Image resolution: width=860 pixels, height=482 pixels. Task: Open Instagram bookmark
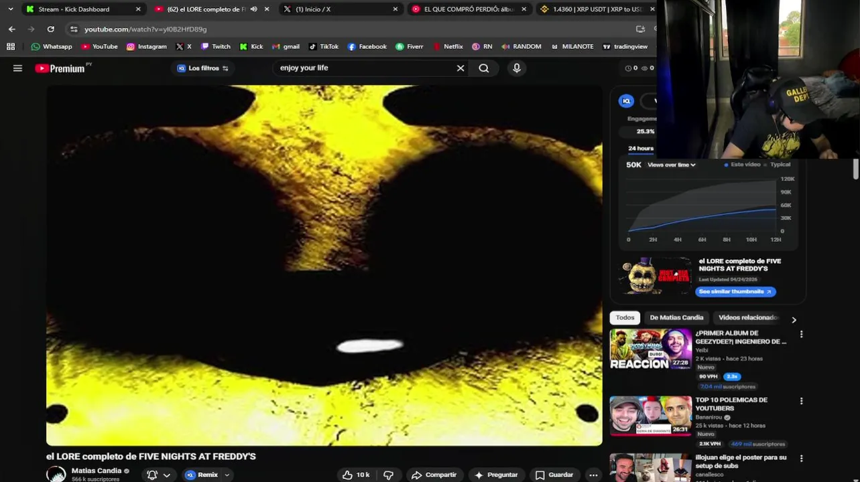tap(146, 46)
